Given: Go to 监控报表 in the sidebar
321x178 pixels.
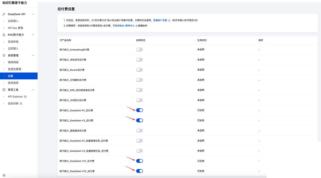Looking at the screenshot, I should tap(13, 83).
